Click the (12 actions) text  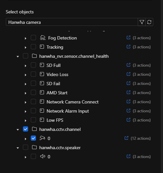click(141, 138)
